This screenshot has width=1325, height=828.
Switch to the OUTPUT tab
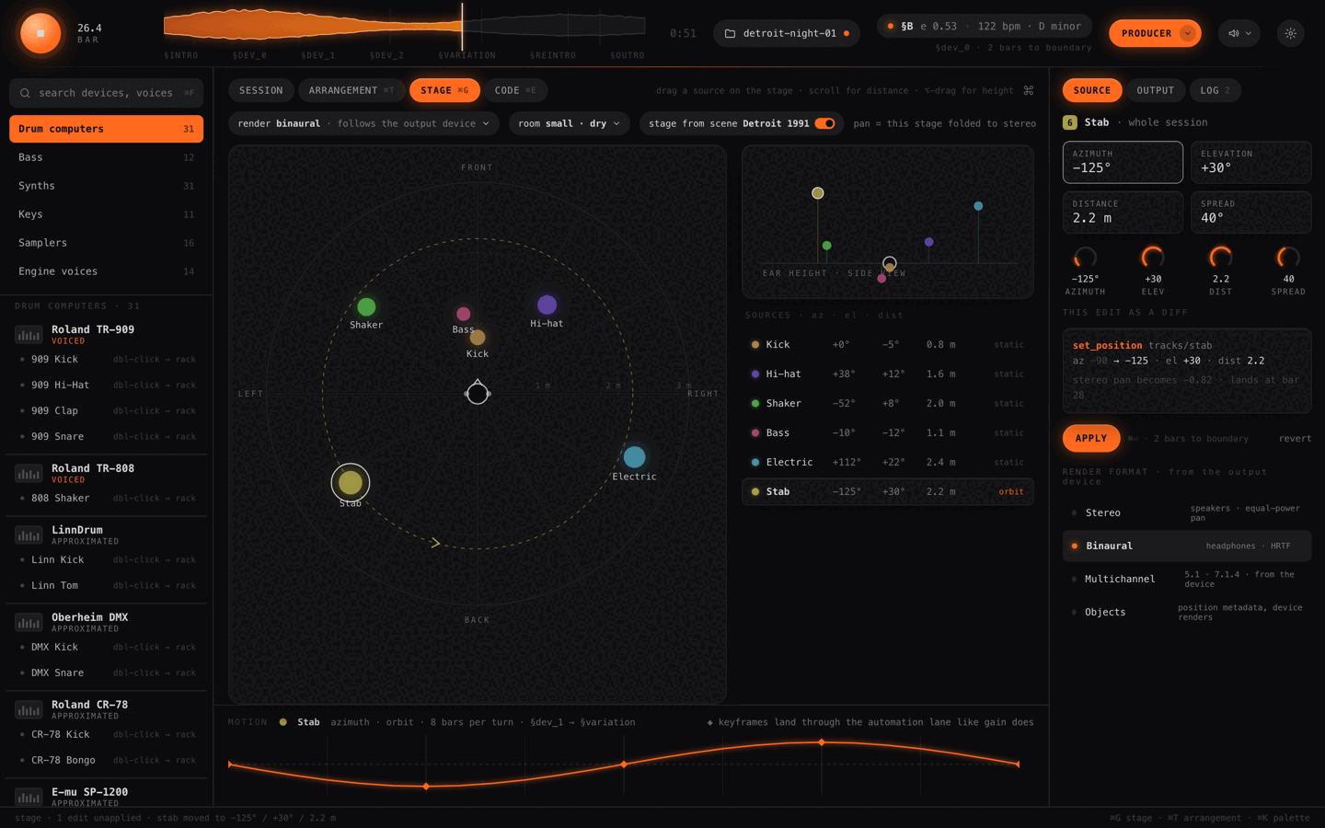pos(1155,90)
